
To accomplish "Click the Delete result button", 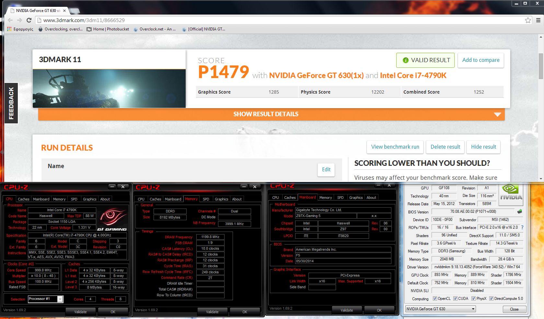I will point(445,147).
